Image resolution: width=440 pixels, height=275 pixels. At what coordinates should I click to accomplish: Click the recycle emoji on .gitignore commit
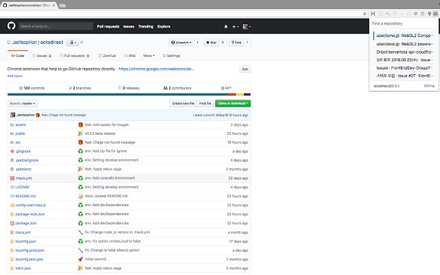point(80,151)
